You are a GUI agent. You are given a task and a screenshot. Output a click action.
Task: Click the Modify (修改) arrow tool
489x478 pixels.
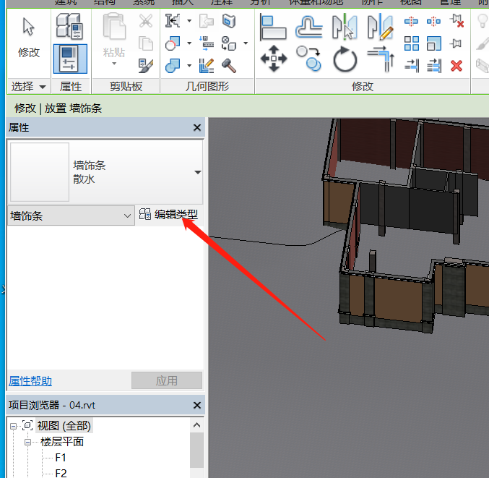(29, 38)
